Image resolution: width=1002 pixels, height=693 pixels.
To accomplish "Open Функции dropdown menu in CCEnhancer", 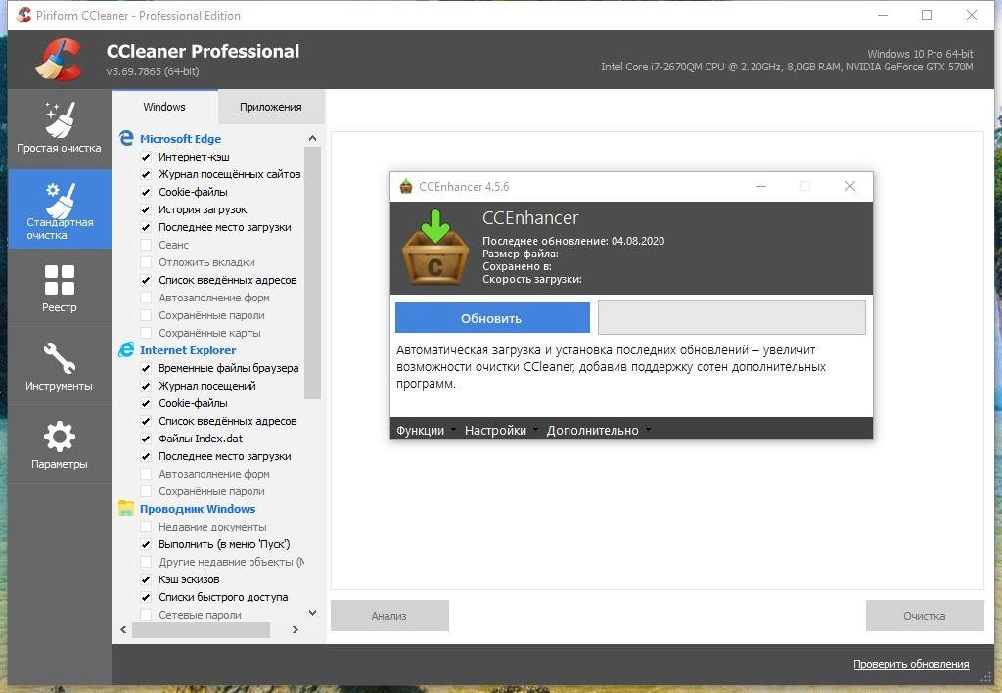I will pos(426,431).
